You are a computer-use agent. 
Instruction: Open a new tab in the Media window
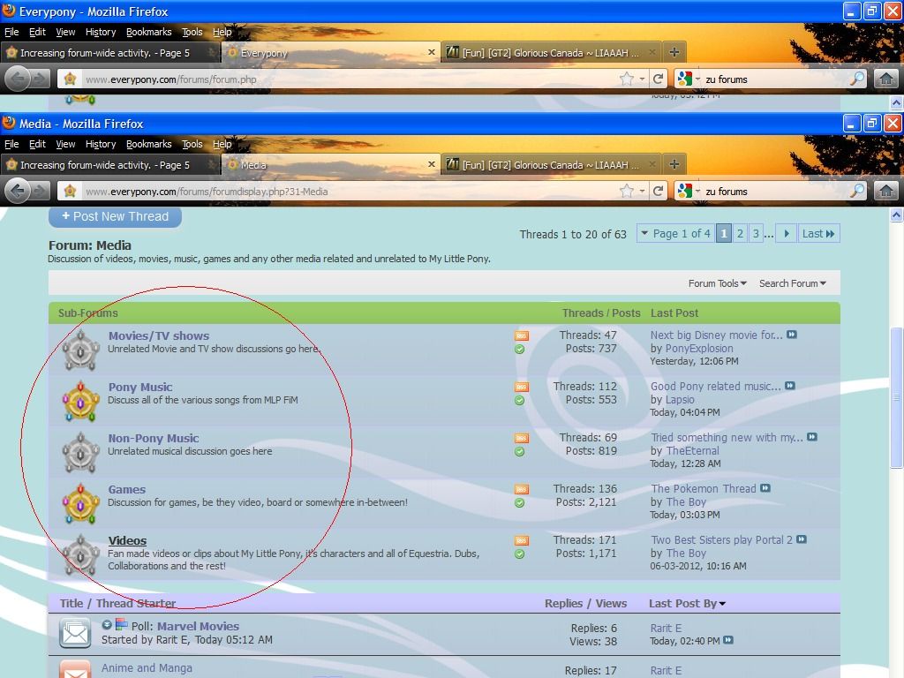tap(674, 164)
